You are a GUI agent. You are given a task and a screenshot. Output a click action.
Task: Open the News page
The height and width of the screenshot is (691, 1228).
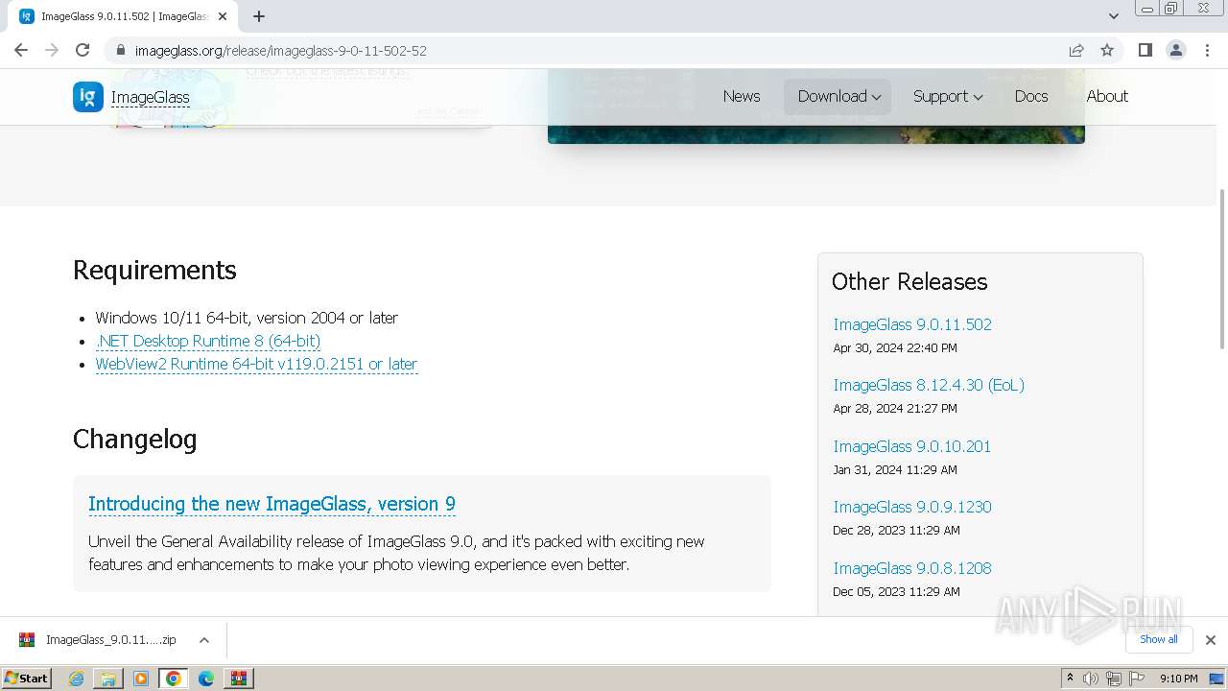pos(742,96)
